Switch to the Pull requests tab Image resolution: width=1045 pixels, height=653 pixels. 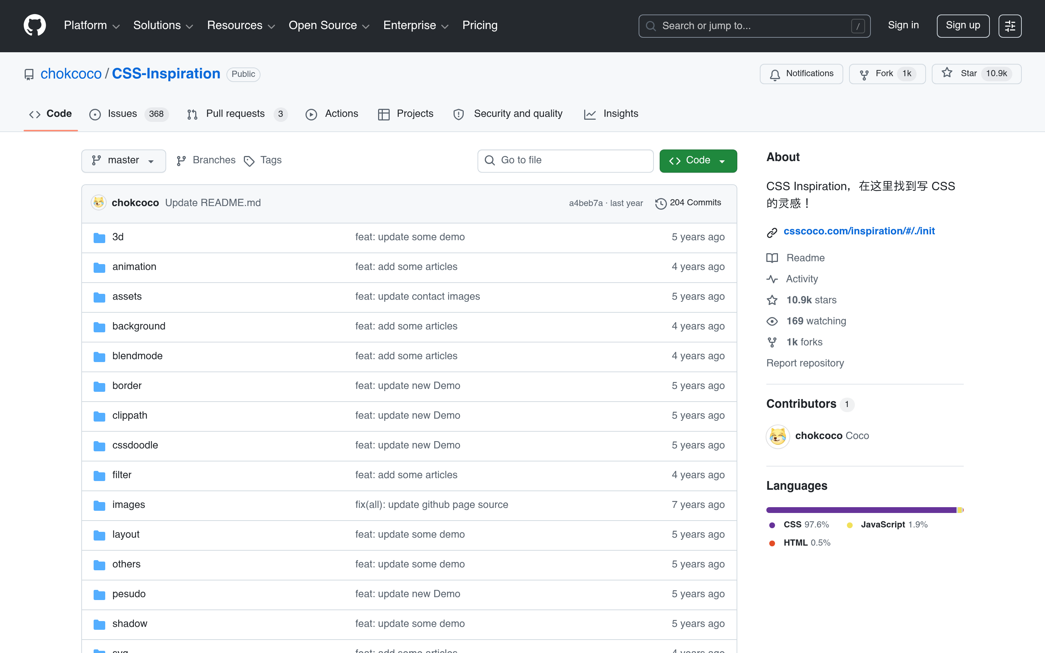tap(237, 114)
